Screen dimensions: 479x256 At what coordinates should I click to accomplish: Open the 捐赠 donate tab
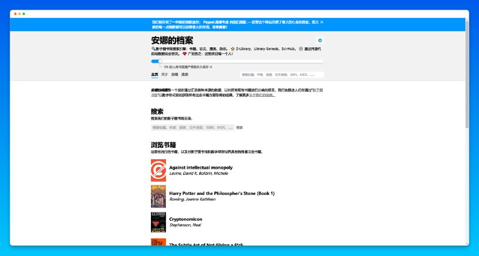(175, 75)
